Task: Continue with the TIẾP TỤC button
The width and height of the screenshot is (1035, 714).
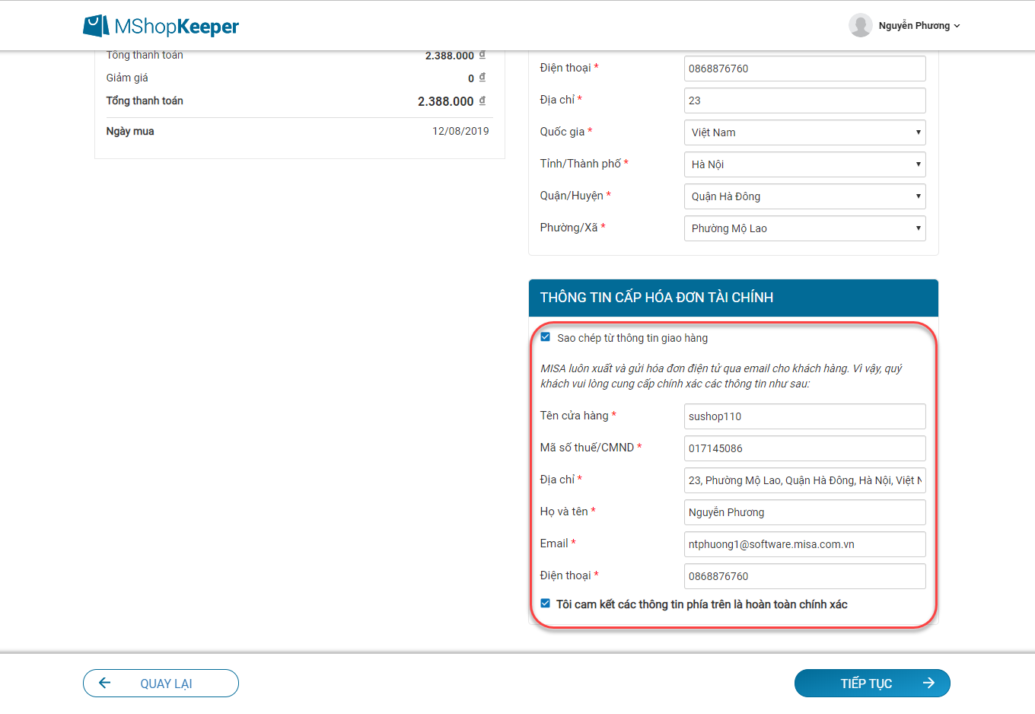Action: [872, 683]
